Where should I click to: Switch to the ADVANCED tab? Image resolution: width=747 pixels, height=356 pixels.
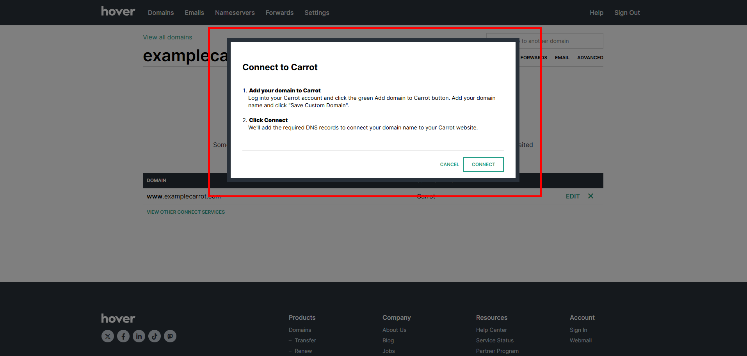590,58
